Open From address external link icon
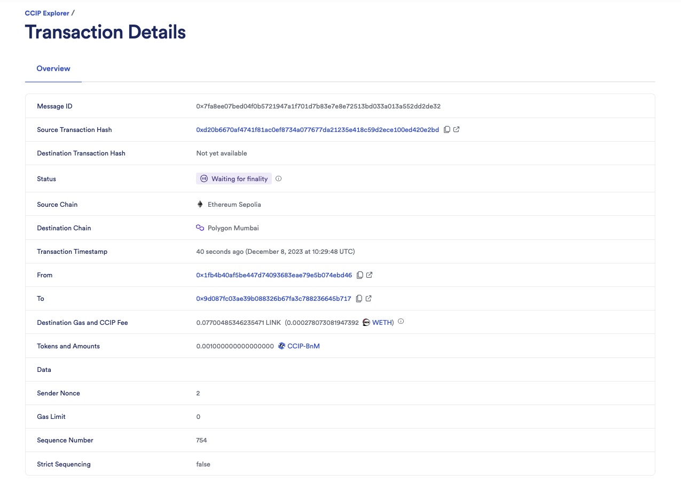The height and width of the screenshot is (490, 681). tap(369, 275)
